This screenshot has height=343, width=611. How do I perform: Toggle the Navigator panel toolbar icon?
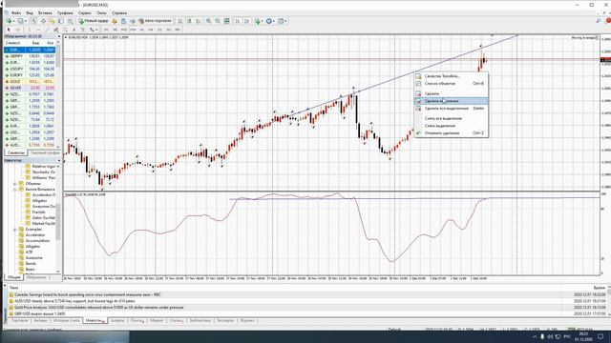(x=52, y=21)
